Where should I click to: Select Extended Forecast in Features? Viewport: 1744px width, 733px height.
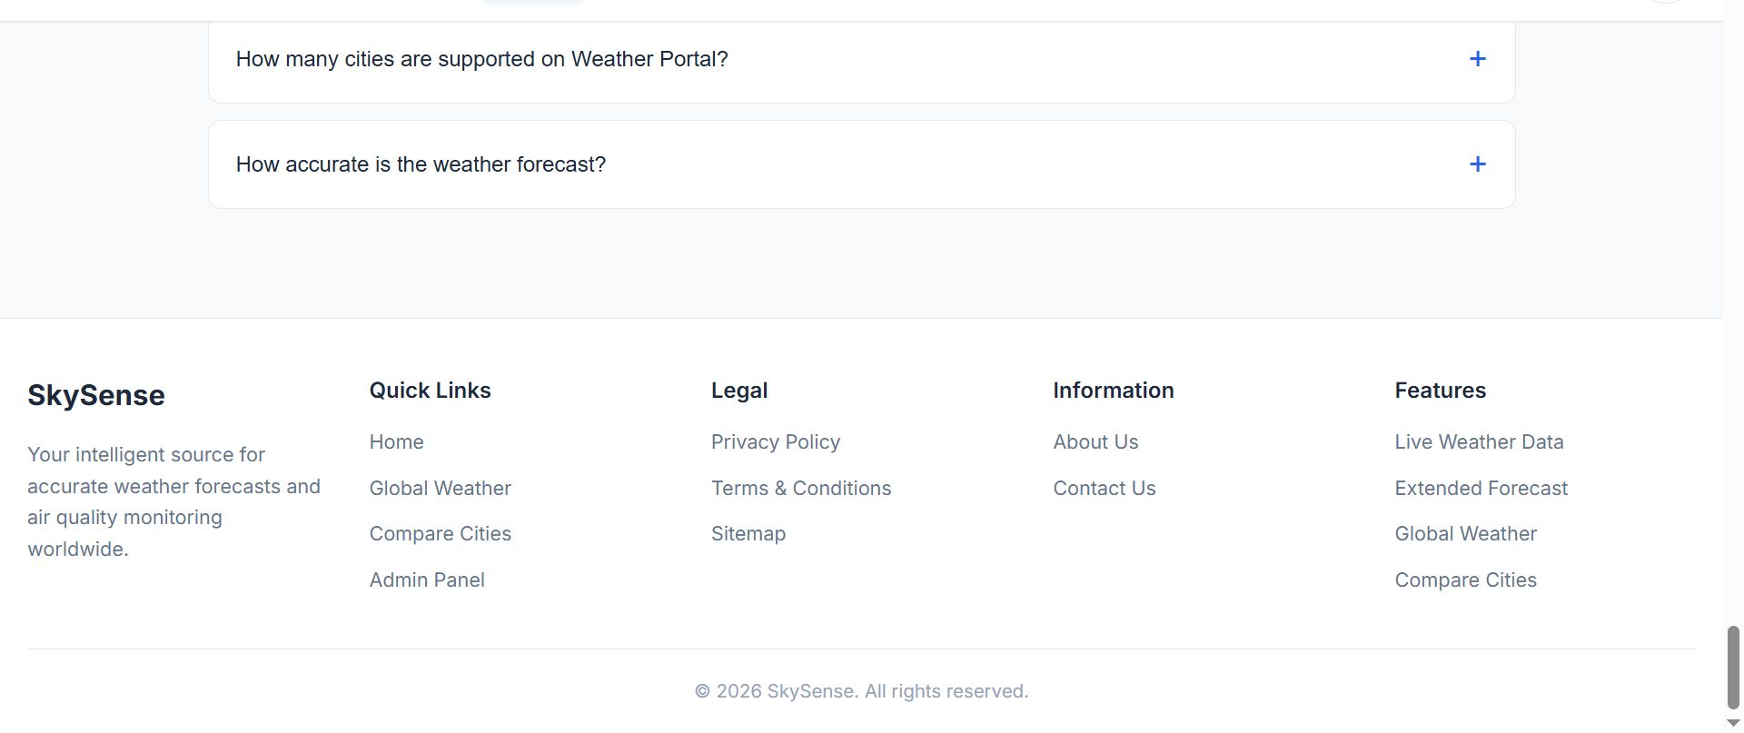point(1481,489)
